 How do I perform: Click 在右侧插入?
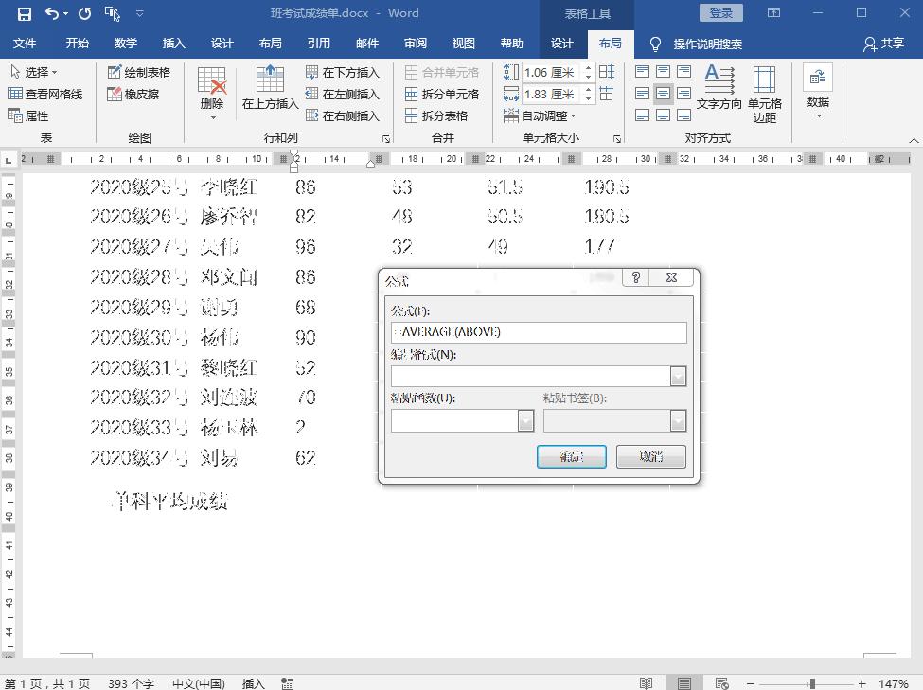(x=343, y=115)
